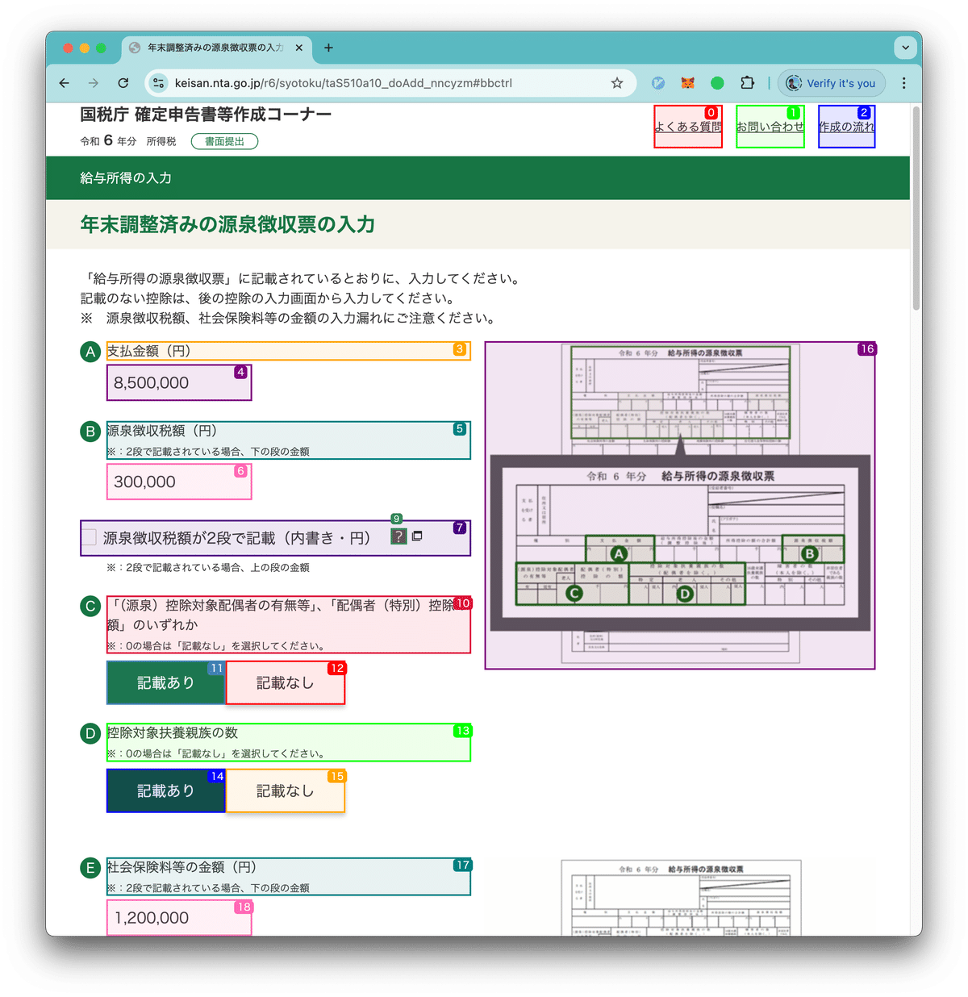Click the green circled E marker

(x=90, y=868)
